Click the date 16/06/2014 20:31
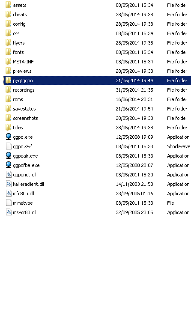This screenshot has height=310, width=191. (x=134, y=99)
